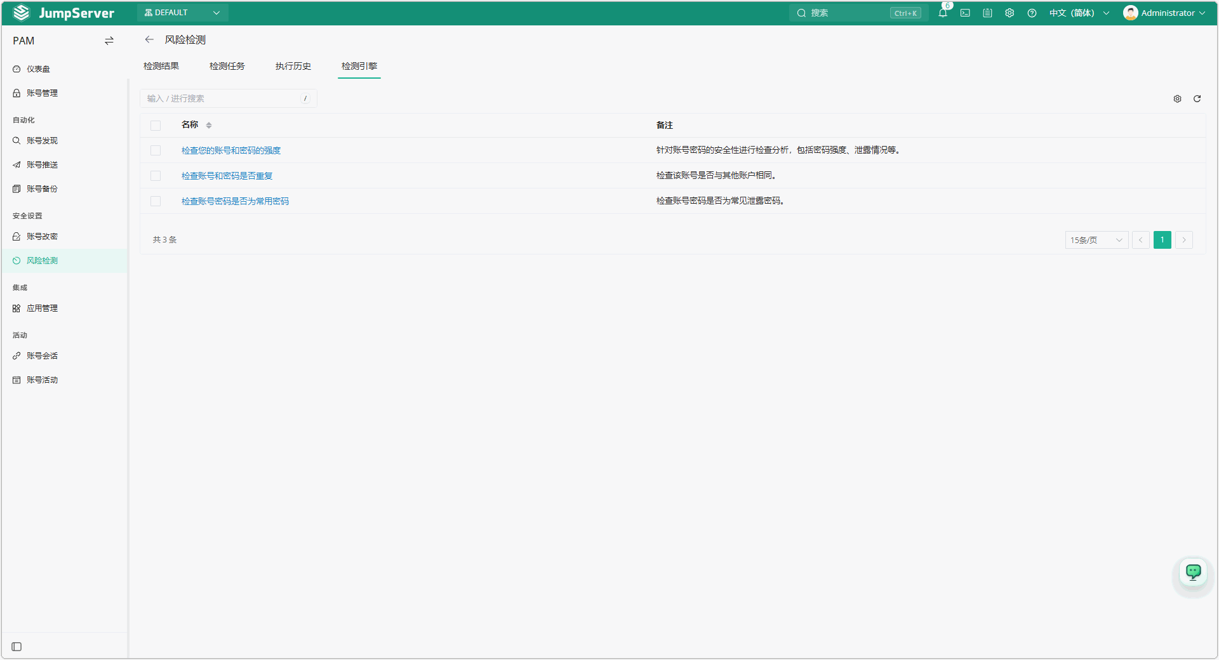Check the 检查账号密码是否为常用密码 row

(156, 201)
